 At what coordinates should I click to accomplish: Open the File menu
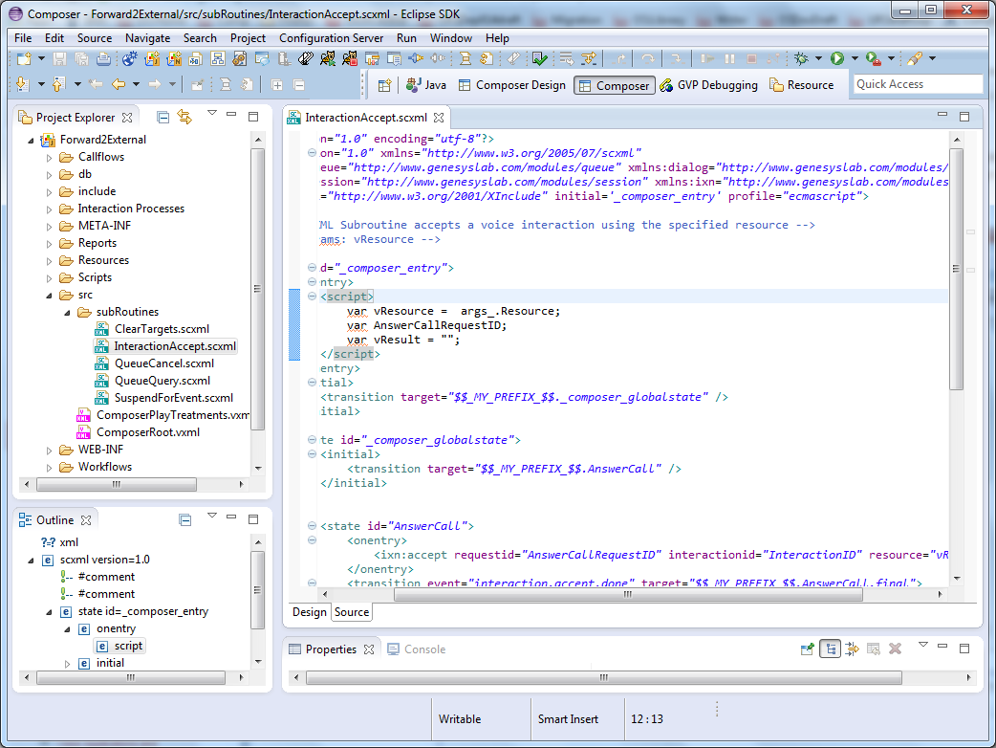coord(23,38)
